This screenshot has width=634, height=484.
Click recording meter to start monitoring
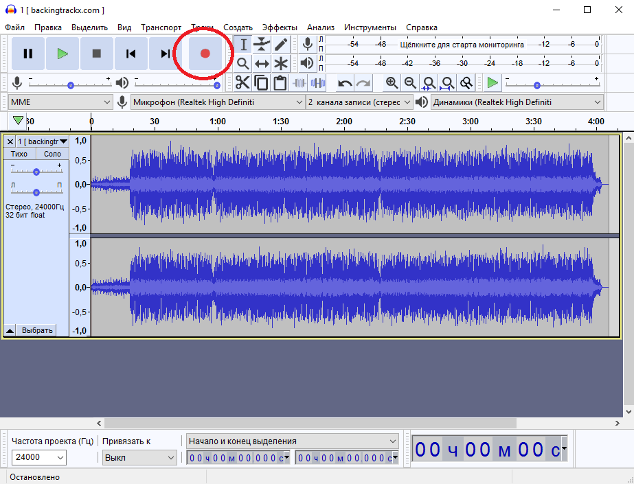[462, 45]
